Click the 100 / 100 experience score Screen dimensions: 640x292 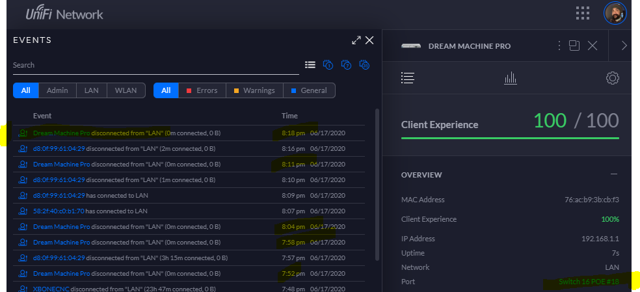(576, 120)
